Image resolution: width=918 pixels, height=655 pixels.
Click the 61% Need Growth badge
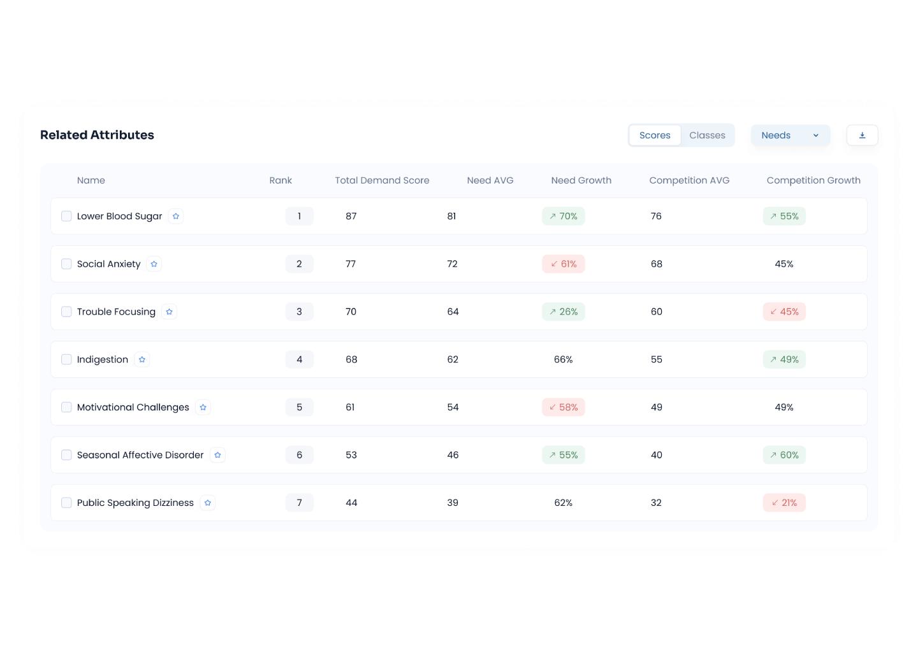(x=564, y=264)
